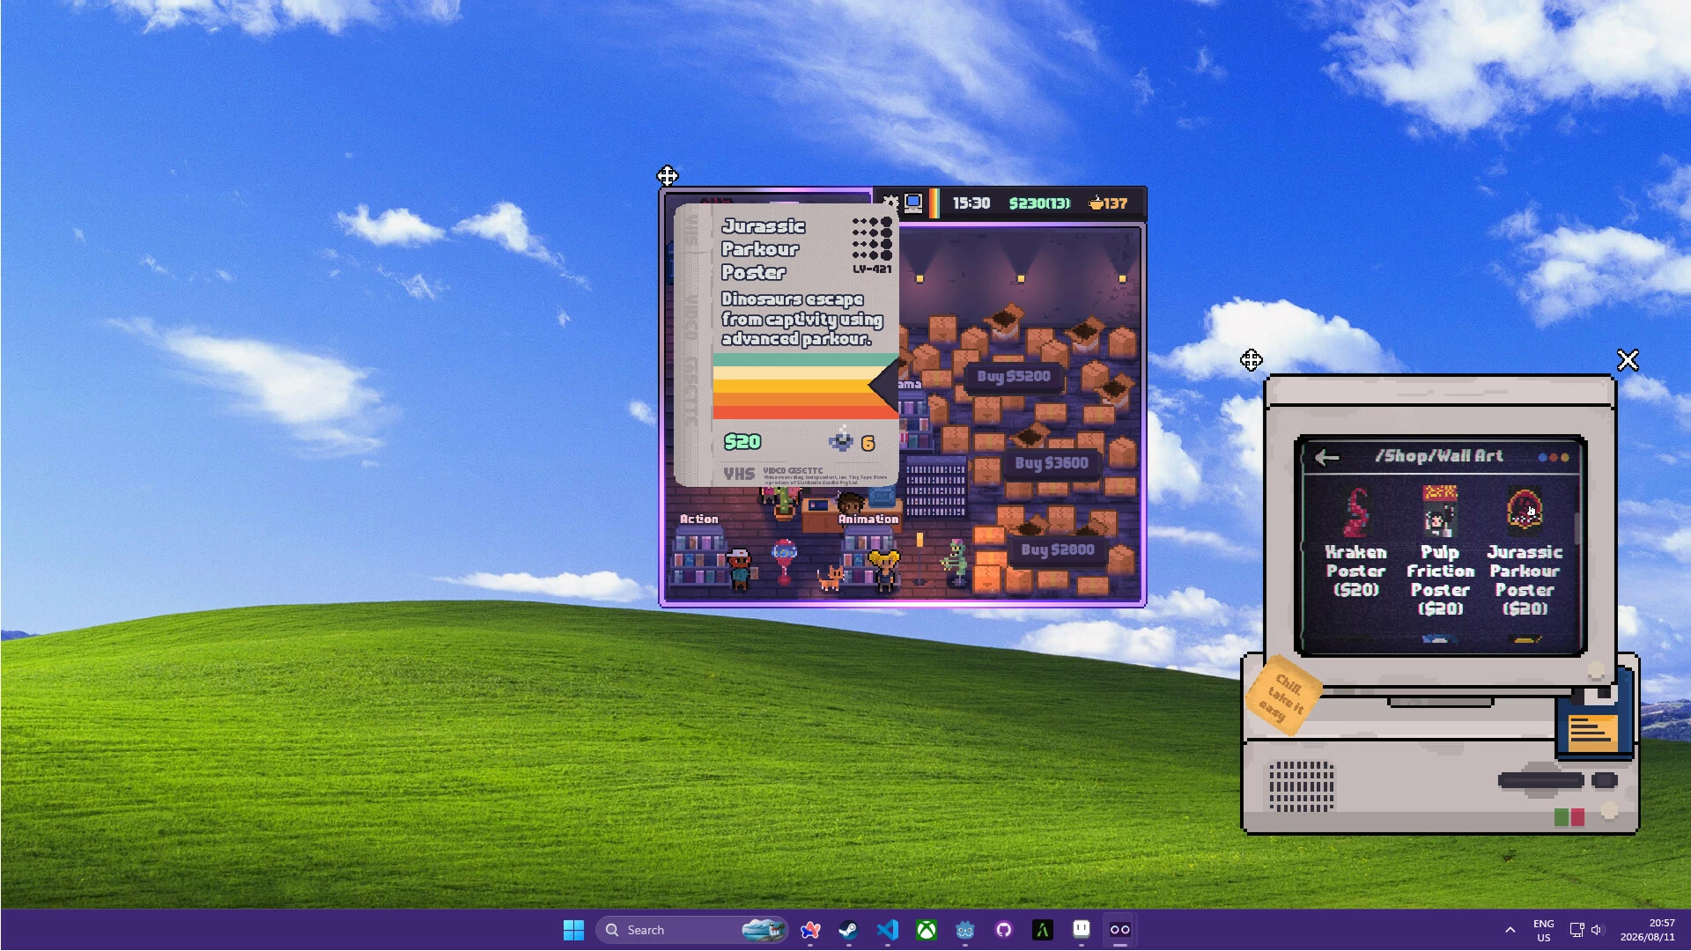Buy the $3600 room expansion
This screenshot has height=951, width=1691.
point(1052,463)
